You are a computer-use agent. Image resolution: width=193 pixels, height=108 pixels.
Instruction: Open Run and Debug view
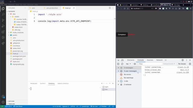(x=3, y=26)
